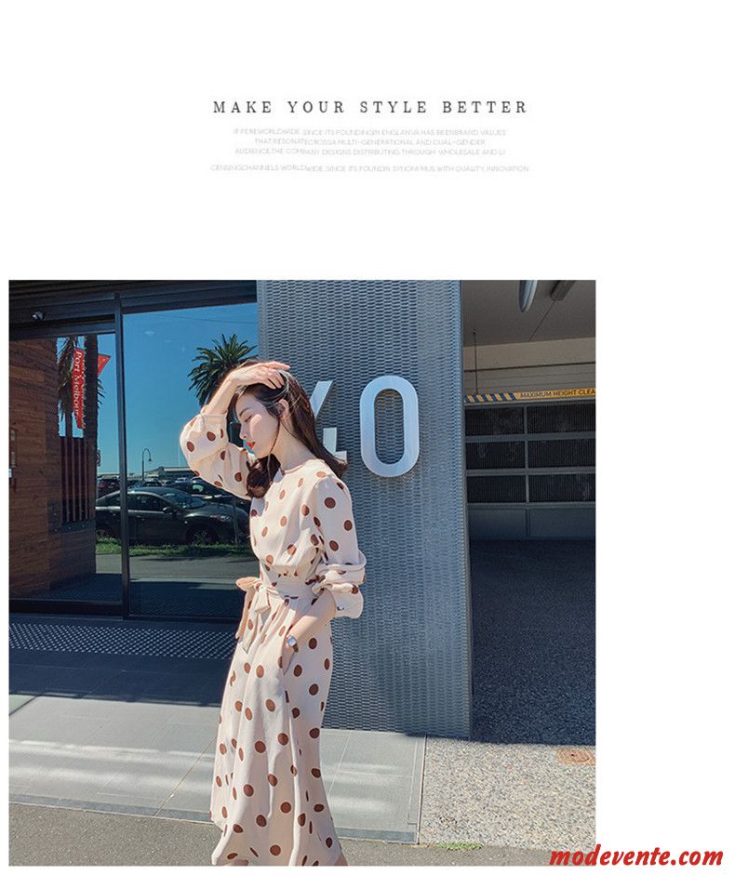Click the modevente.com watermark link
This screenshot has width=735, height=875.
(x=636, y=855)
